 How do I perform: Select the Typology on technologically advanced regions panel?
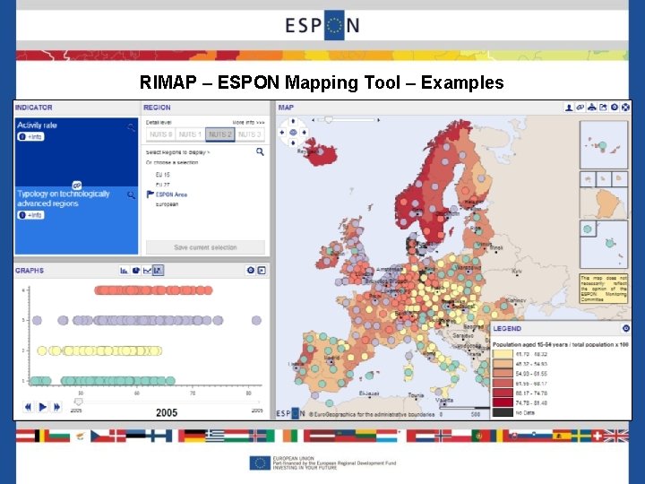(76, 221)
